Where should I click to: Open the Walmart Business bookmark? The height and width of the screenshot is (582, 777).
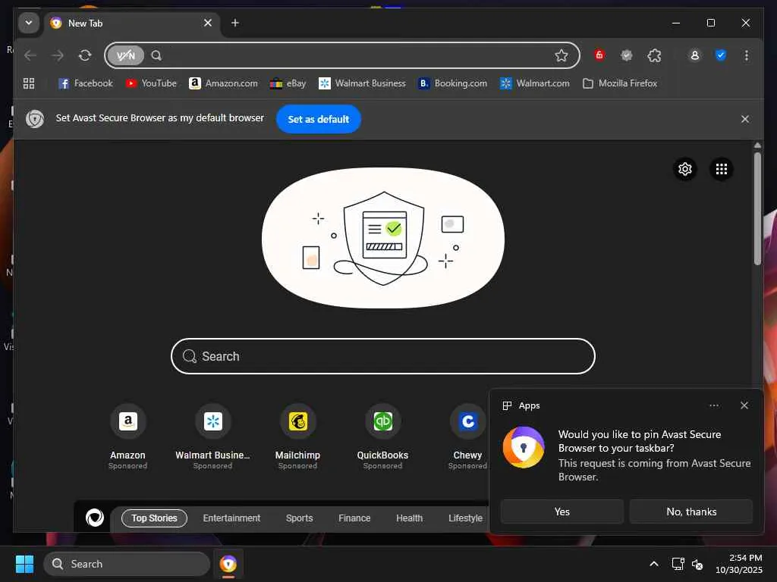(x=362, y=83)
